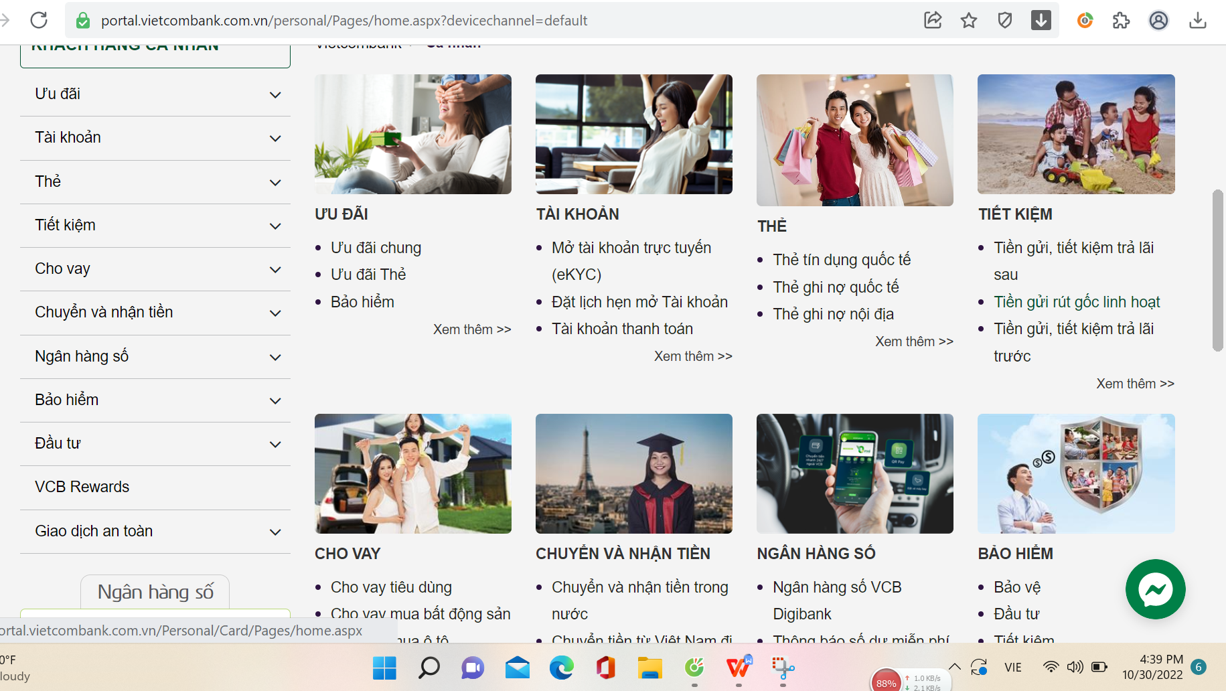Open the BẢO HIỂM section heading
Viewport: 1226px width, 691px height.
(x=1015, y=554)
